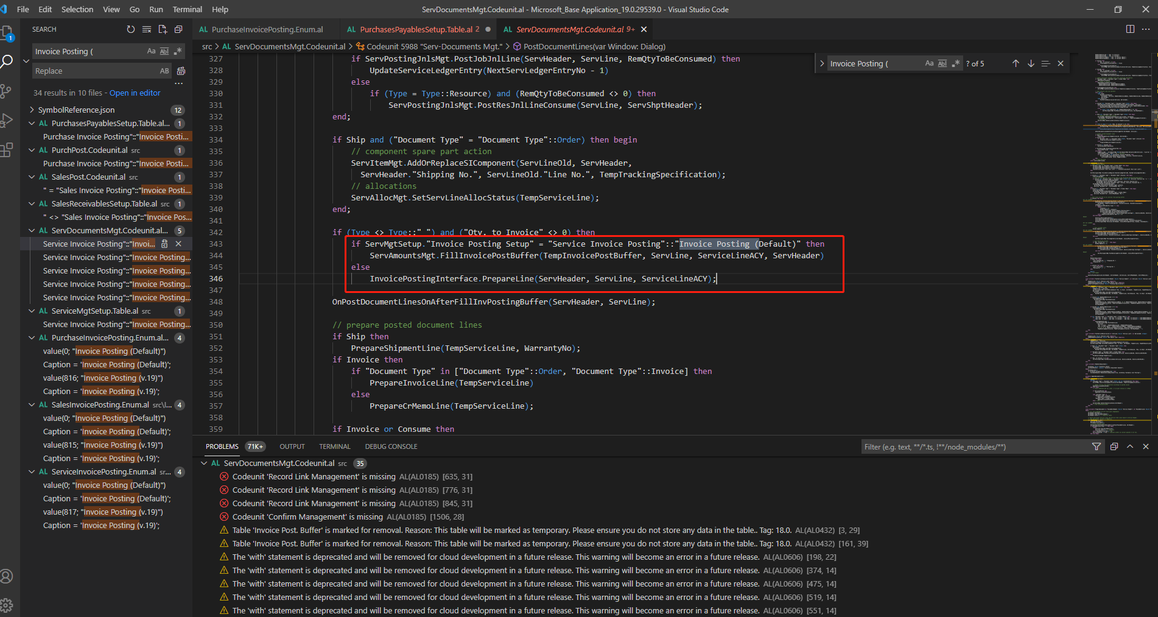This screenshot has width=1158, height=617.
Task: Open new search editor icon
Action: pos(163,29)
